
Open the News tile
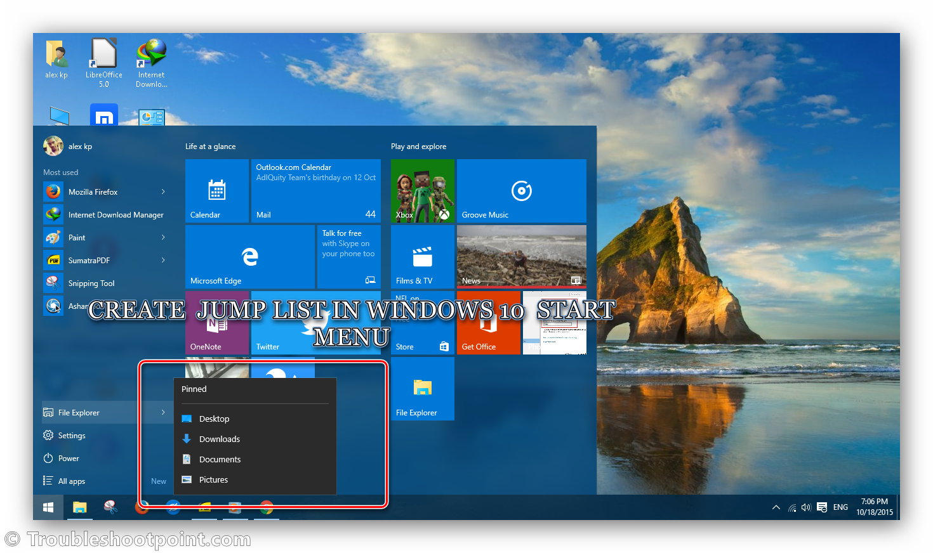pos(522,257)
